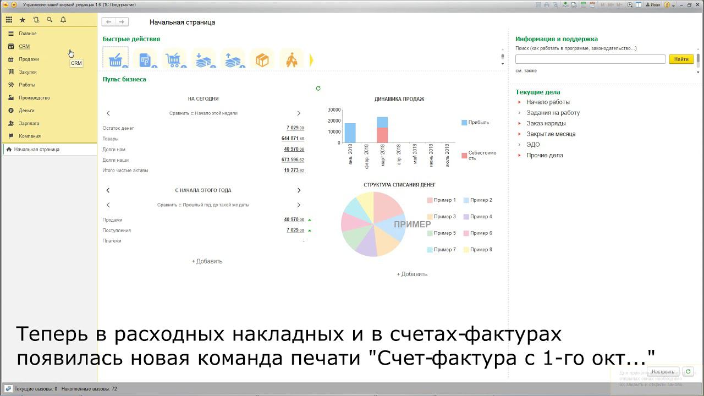This screenshot has width=704, height=396.
Task: Open the Зарплата section
Action: [50, 123]
